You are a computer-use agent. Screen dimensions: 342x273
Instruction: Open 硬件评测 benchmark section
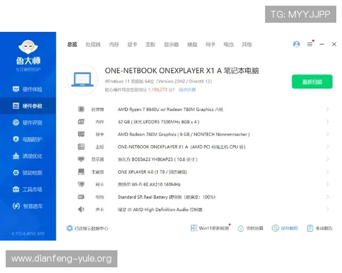point(28,123)
